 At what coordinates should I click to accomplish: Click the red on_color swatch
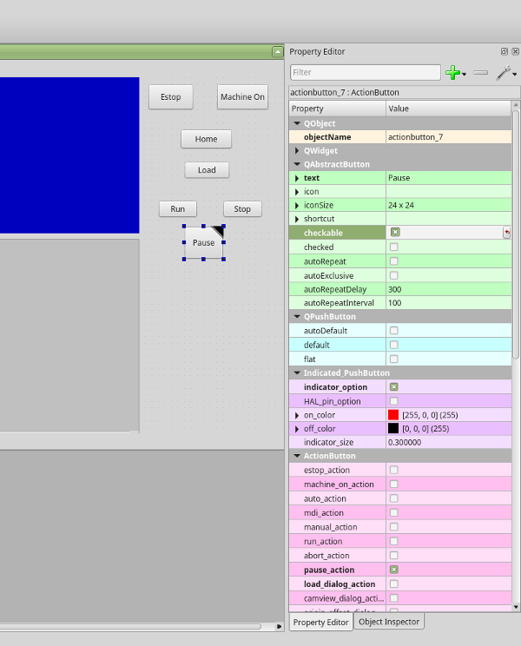point(393,415)
